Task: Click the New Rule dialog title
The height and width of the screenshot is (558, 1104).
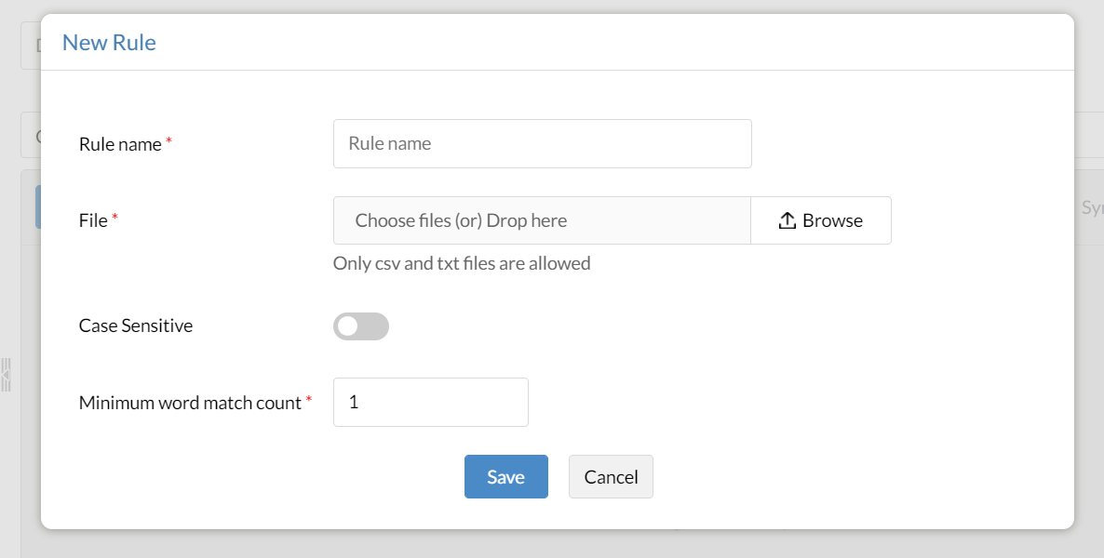Action: pyautogui.click(x=109, y=43)
